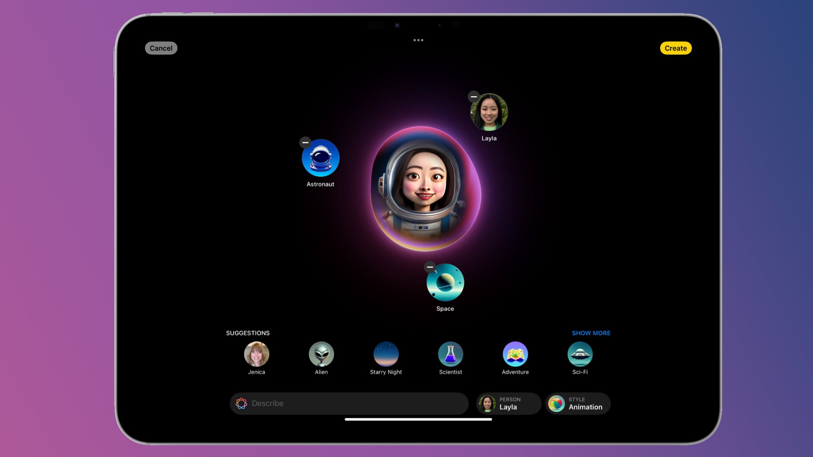
Task: Remove the Astronaut element tag
Action: tap(305, 142)
